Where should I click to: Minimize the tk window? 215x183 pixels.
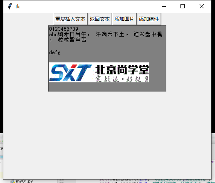click(164, 6)
